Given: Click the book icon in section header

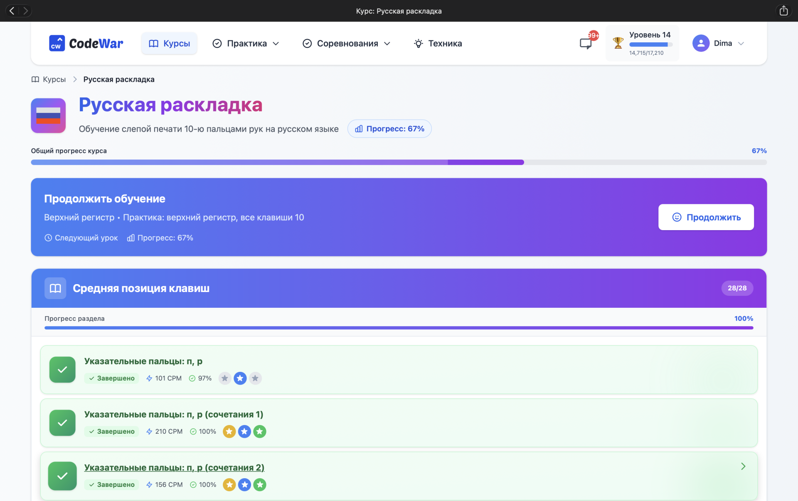Looking at the screenshot, I should click(55, 288).
